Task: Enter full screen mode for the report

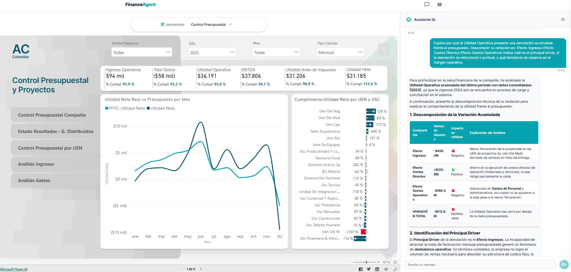Action: (x=395, y=269)
